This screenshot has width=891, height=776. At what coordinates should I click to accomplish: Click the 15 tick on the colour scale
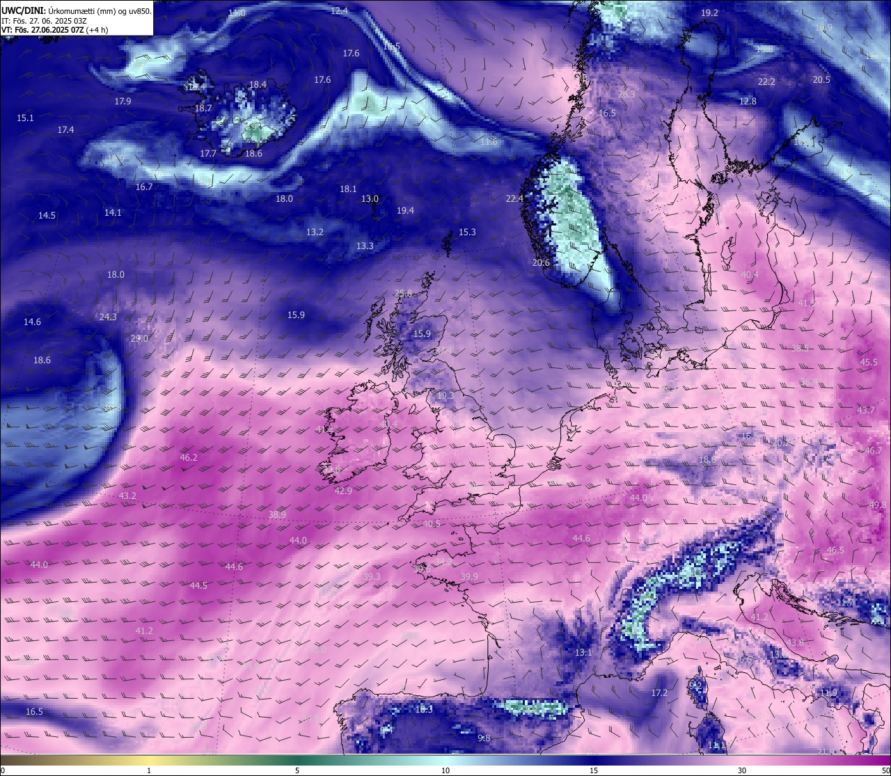[x=594, y=770]
